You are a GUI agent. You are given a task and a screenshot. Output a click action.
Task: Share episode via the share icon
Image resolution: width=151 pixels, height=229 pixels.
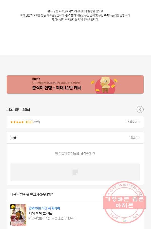(140, 109)
